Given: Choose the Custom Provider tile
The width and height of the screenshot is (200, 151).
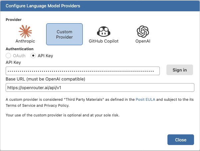Looking at the screenshot, I should 64,34.
